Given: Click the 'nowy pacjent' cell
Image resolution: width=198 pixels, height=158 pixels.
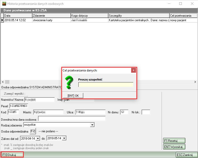Looking at the screenshot, I should point(183,20).
